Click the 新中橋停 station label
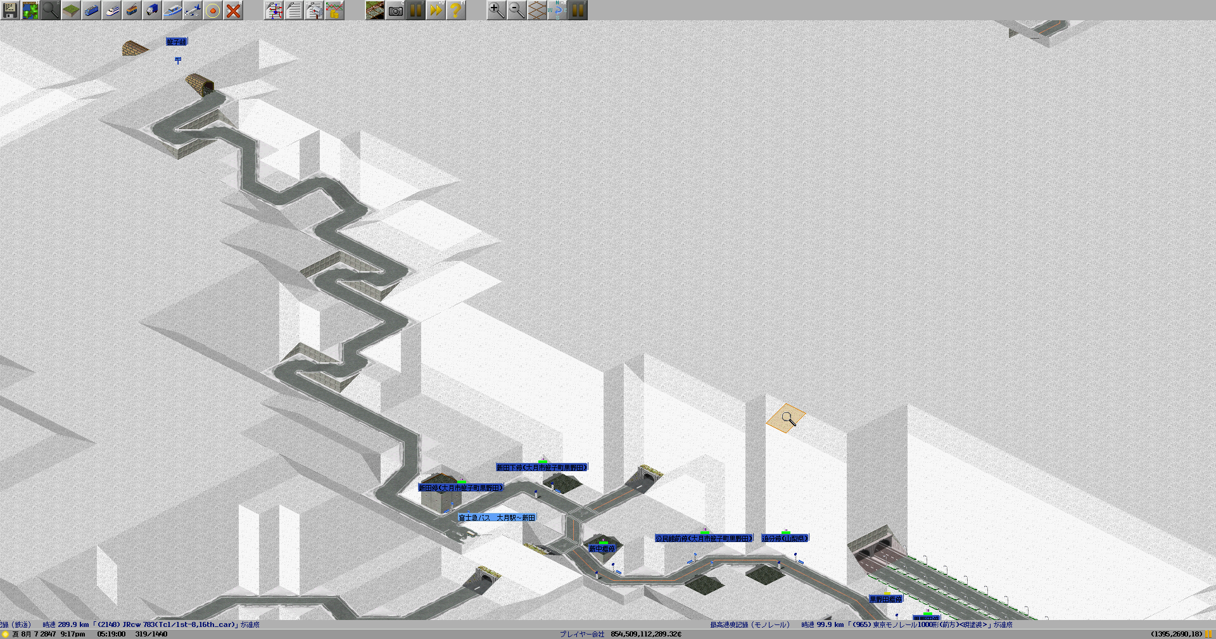Viewport: 1216px width, 639px height. point(602,548)
